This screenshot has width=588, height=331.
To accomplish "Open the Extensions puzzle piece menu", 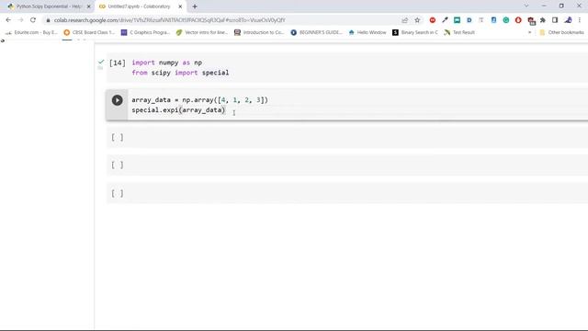I will (543, 20).
